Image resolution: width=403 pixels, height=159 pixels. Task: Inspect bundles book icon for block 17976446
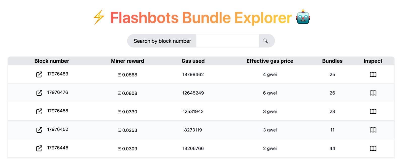[x=373, y=148]
